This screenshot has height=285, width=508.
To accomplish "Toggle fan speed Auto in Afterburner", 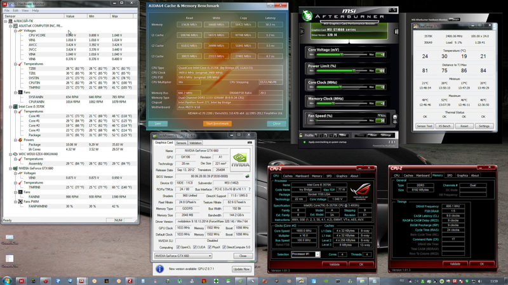I will [382, 115].
